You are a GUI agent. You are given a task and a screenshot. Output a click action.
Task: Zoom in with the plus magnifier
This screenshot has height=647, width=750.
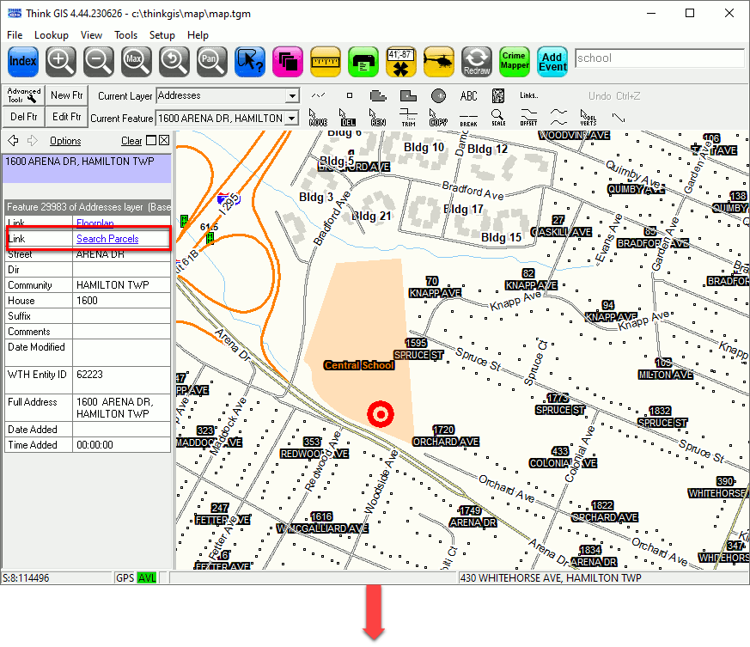[x=61, y=61]
